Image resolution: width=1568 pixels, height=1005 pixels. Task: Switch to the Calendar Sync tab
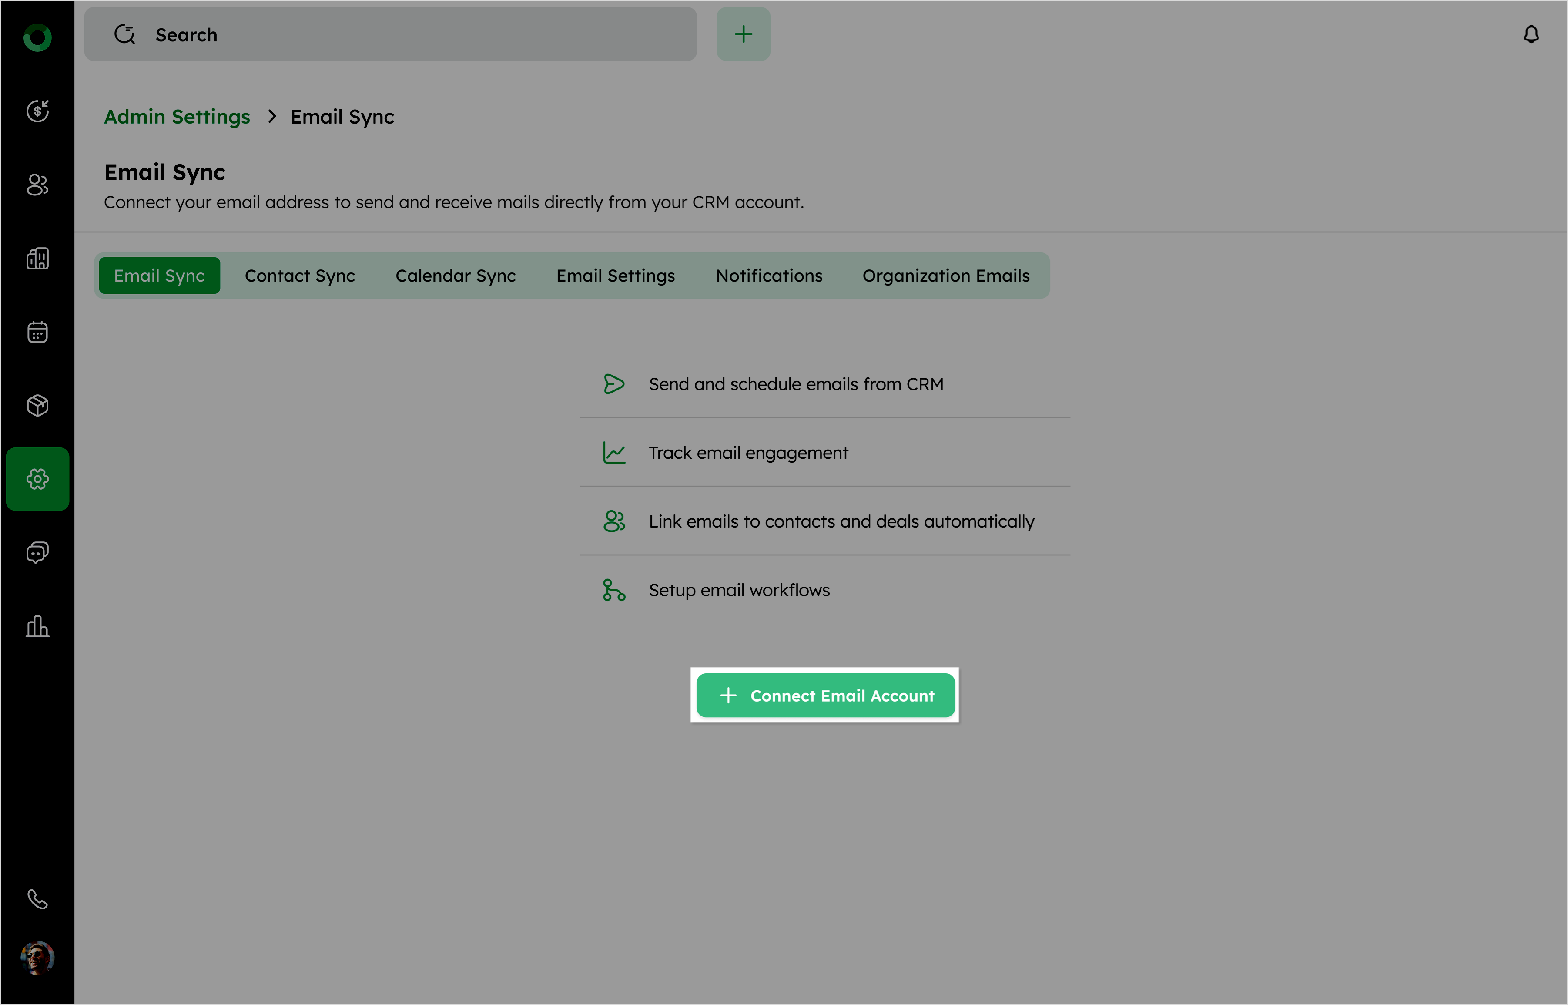[455, 276]
